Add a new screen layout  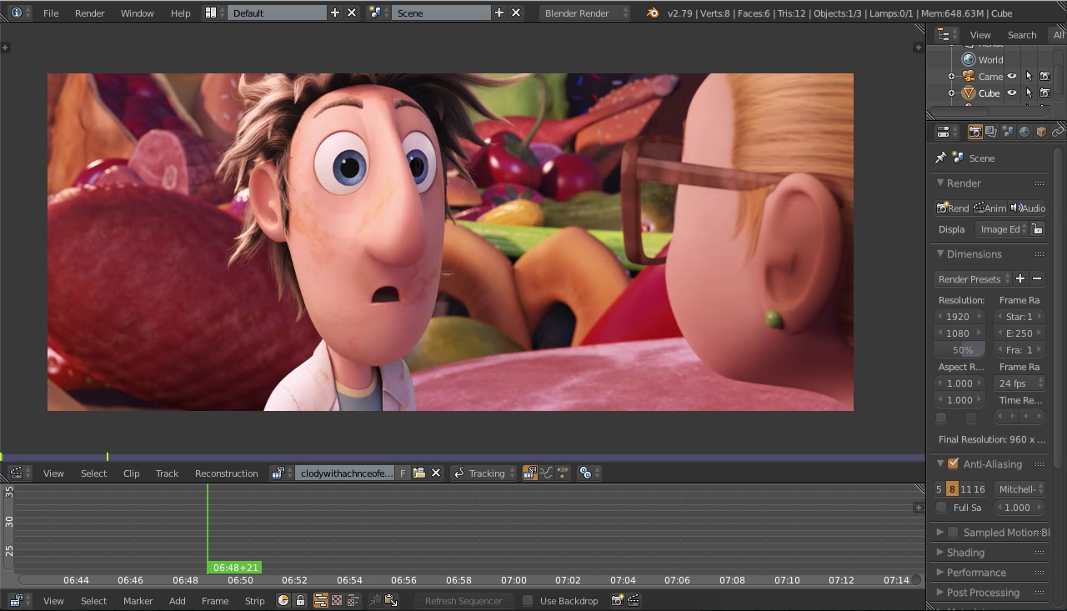[335, 13]
